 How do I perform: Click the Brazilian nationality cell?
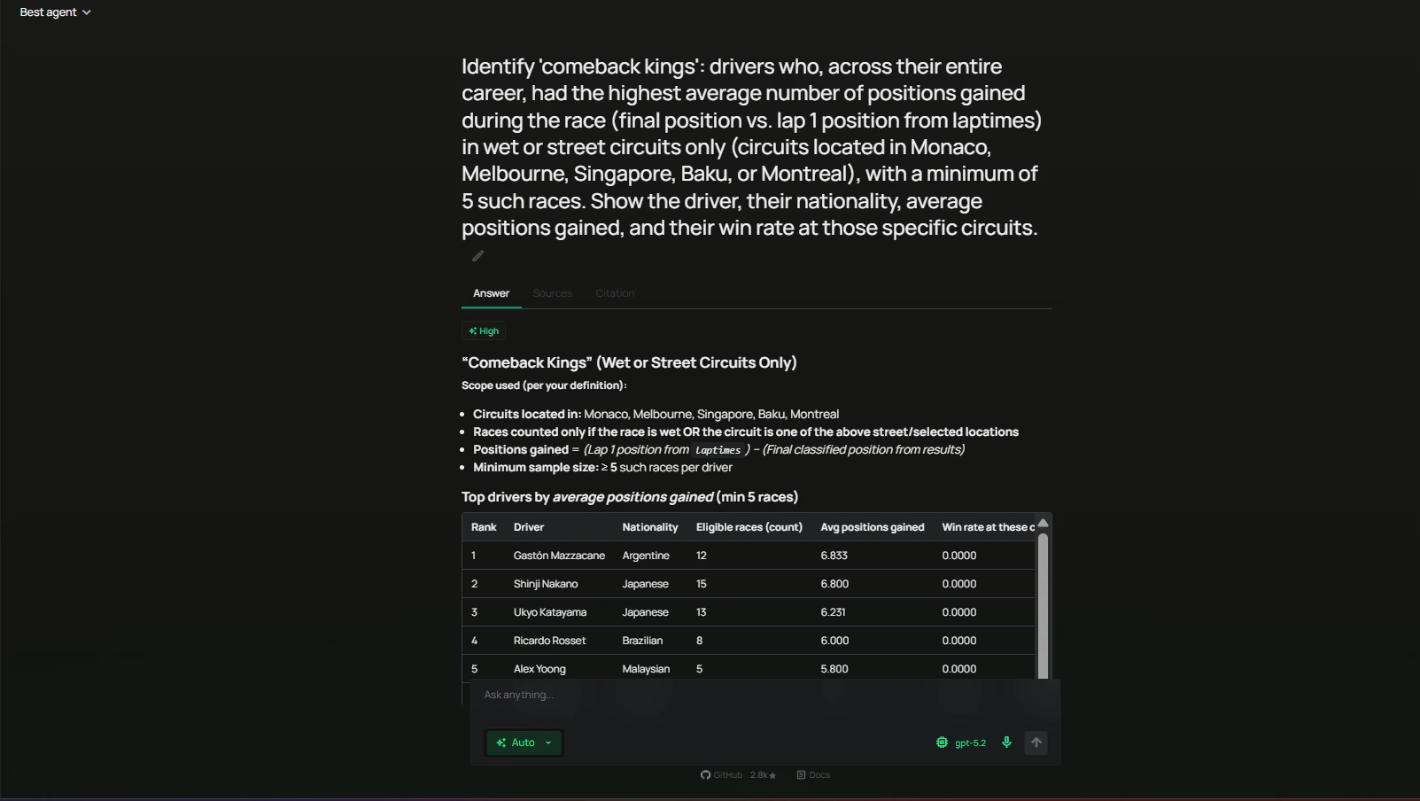point(642,641)
